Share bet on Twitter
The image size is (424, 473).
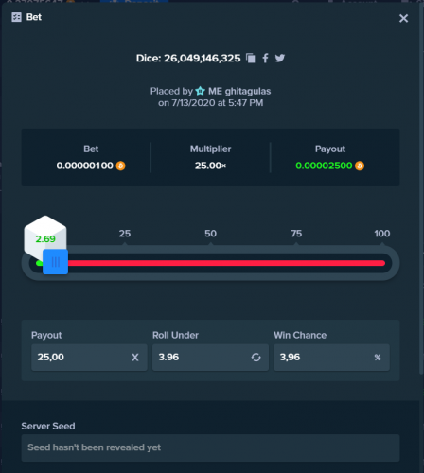[x=280, y=58]
